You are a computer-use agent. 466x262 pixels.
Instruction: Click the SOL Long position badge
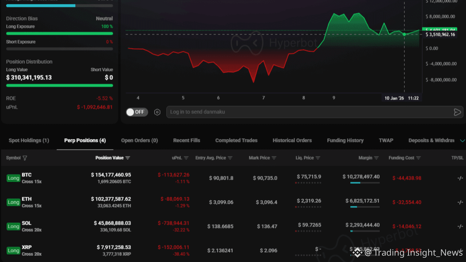[13, 226]
